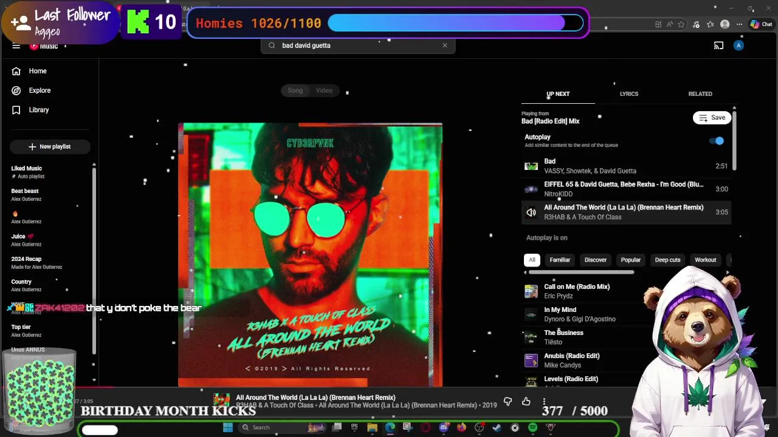Select the Popular filter chip
The image size is (778, 437).
click(631, 260)
